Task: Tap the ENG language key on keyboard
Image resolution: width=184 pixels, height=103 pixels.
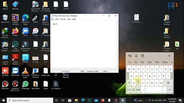Action: pos(138,90)
